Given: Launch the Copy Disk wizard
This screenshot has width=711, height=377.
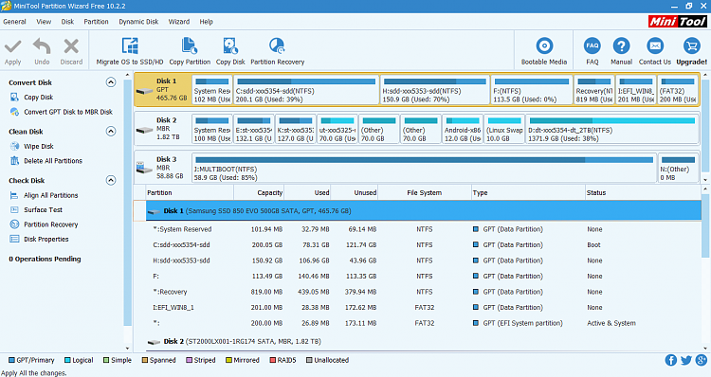Looking at the screenshot, I should [x=230, y=52].
